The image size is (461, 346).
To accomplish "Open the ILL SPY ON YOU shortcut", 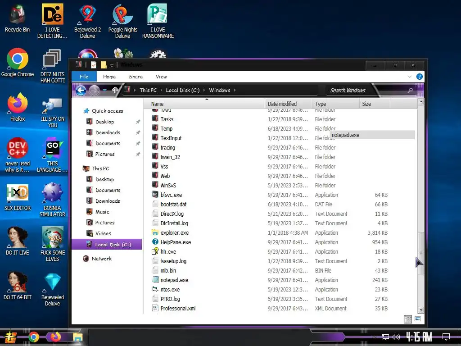I will click(x=52, y=112).
